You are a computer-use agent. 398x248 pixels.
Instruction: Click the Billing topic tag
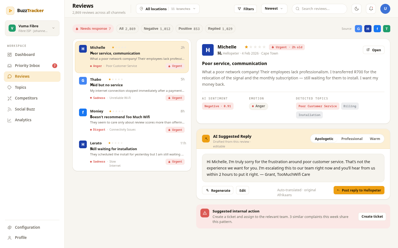[x=350, y=106]
